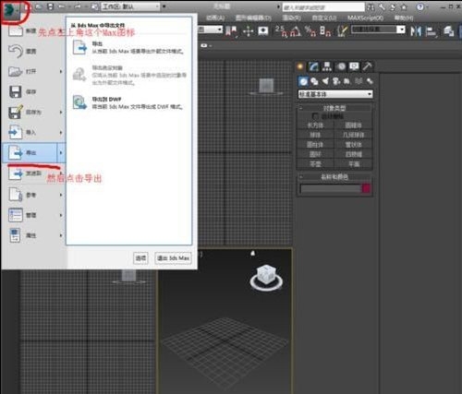
Task: Select the Helpers category icon
Action: point(346,81)
